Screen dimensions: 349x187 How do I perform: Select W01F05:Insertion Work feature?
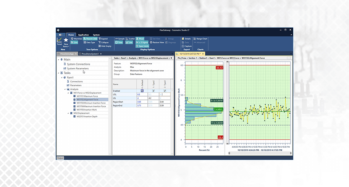87,110
